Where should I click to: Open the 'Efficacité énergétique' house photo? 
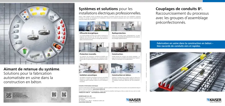pyautogui.click(x=94, y=26)
